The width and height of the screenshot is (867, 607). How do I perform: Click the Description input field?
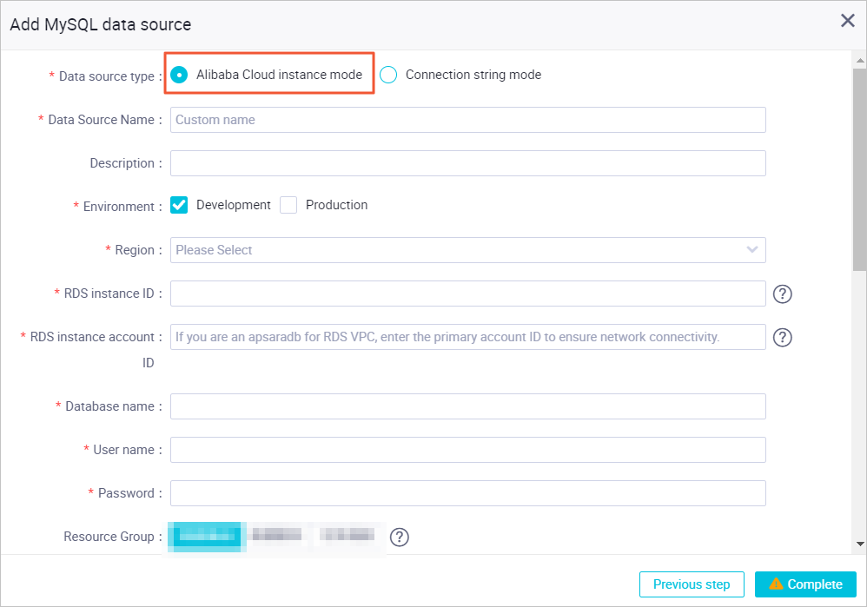pos(467,163)
